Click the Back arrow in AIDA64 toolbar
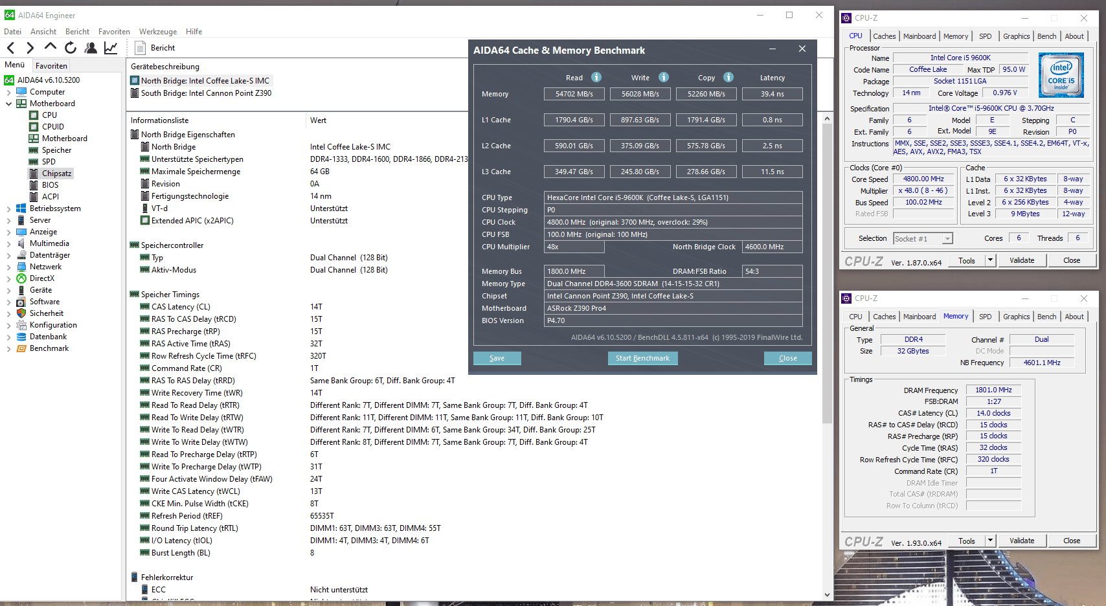 tap(10, 48)
